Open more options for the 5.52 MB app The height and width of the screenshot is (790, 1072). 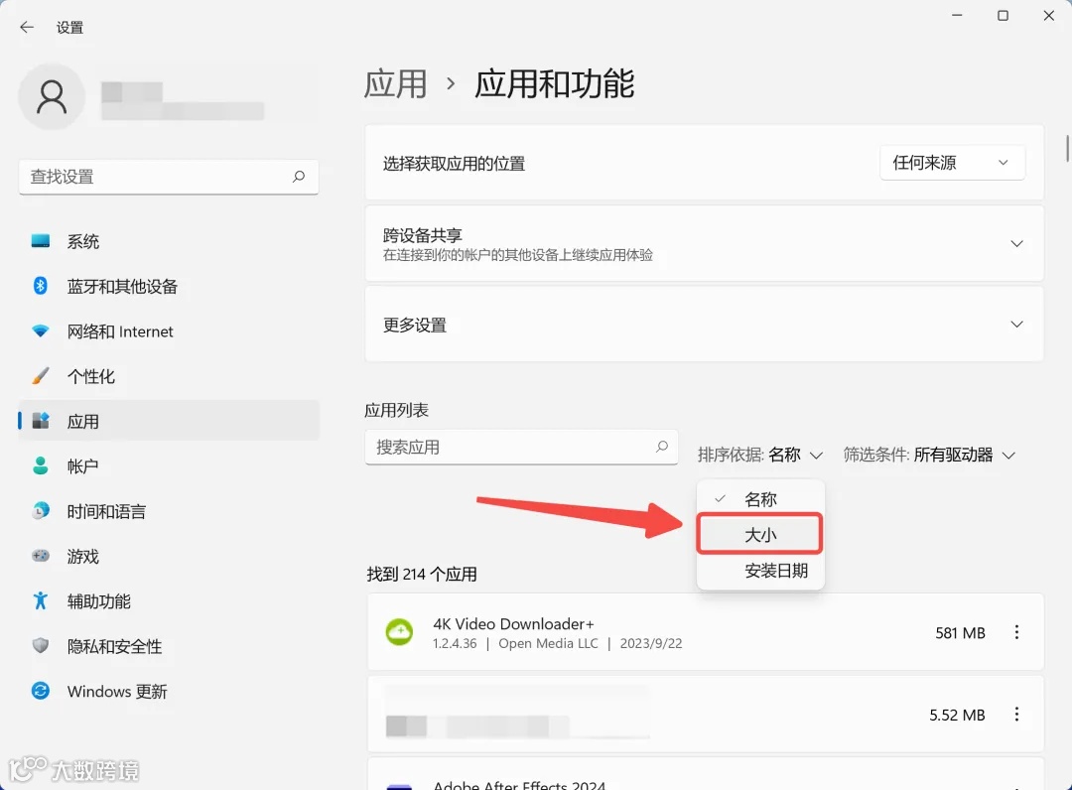(x=1016, y=715)
